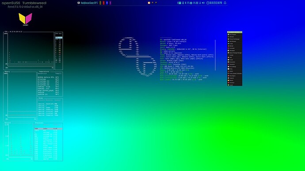
Task: Open E-mail from the root menu
Action: [x=235, y=44]
